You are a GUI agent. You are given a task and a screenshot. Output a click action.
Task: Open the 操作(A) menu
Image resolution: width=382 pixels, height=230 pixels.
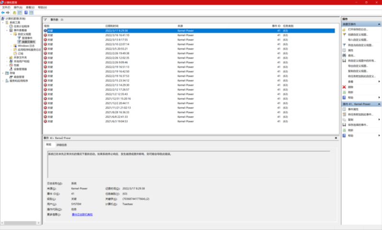(18, 8)
